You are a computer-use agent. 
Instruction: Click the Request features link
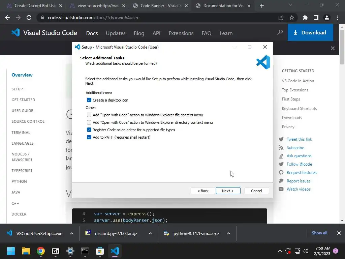click(x=302, y=173)
